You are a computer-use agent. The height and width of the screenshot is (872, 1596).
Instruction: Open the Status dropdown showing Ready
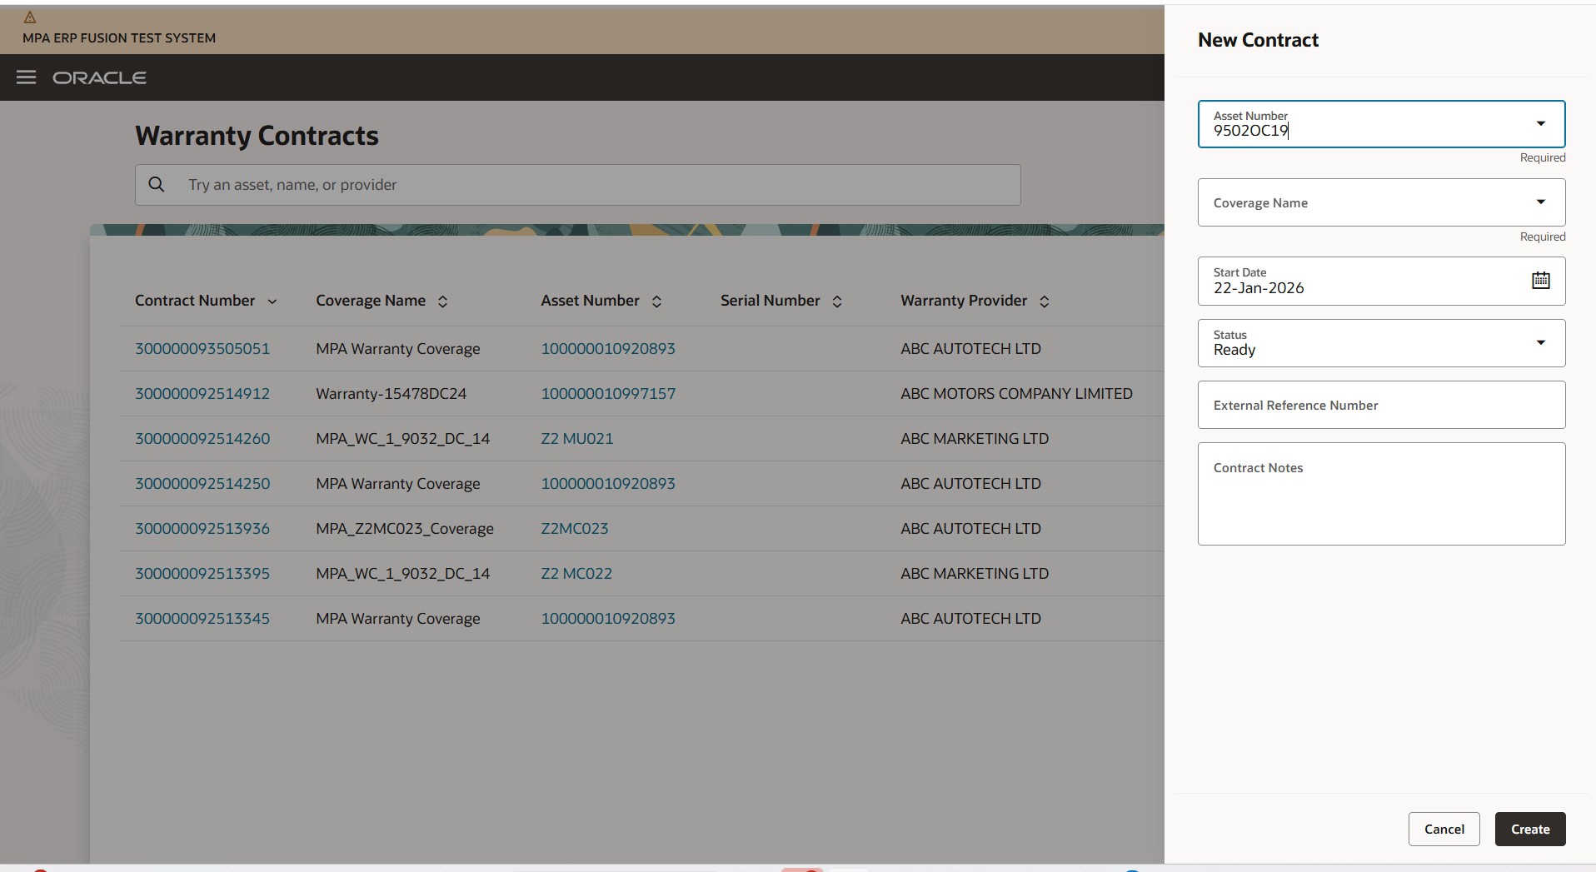point(1541,343)
